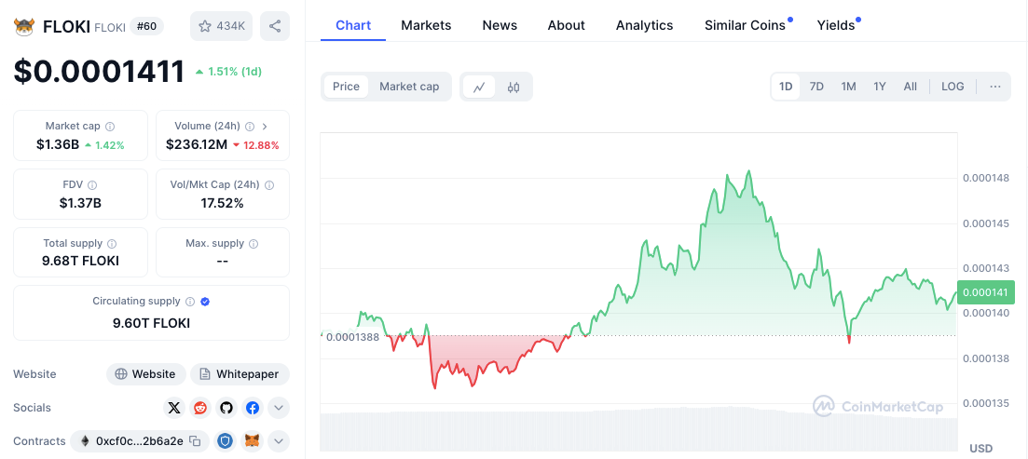This screenshot has height=459, width=1028.
Task: Open the chart's three-dot more options menu
Action: click(x=995, y=87)
